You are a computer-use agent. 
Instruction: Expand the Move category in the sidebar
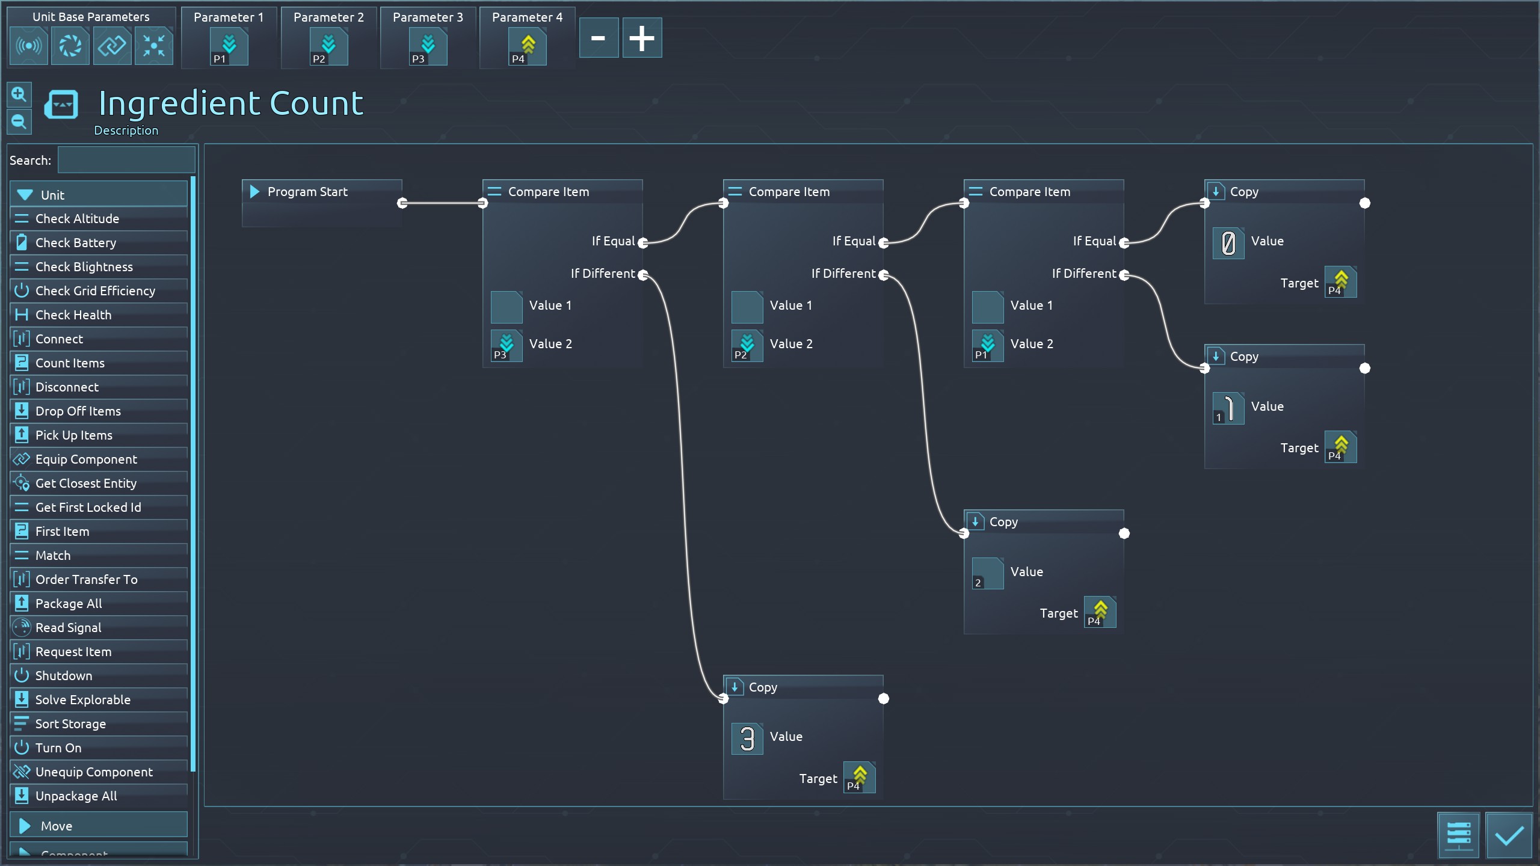coord(99,826)
